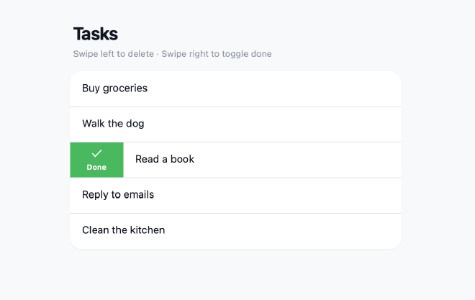Click the 'Buy groceries' text label
Screen dimensions: 475x300
click(x=114, y=88)
